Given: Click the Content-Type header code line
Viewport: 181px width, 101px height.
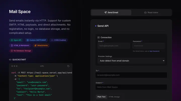Looking at the screenshot, I should pos(36,76).
